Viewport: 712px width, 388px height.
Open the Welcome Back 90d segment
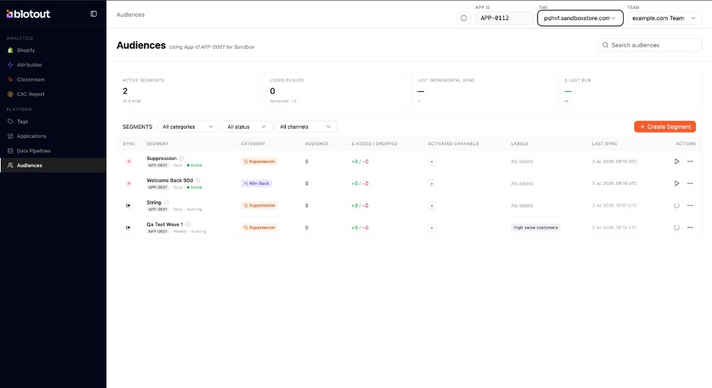(170, 180)
